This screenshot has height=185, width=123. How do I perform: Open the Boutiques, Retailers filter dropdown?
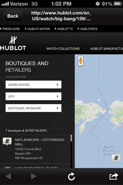coord(34,108)
